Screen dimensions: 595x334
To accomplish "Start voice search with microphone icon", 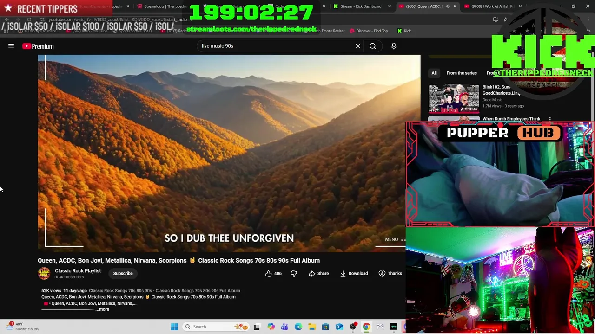I will (394, 46).
